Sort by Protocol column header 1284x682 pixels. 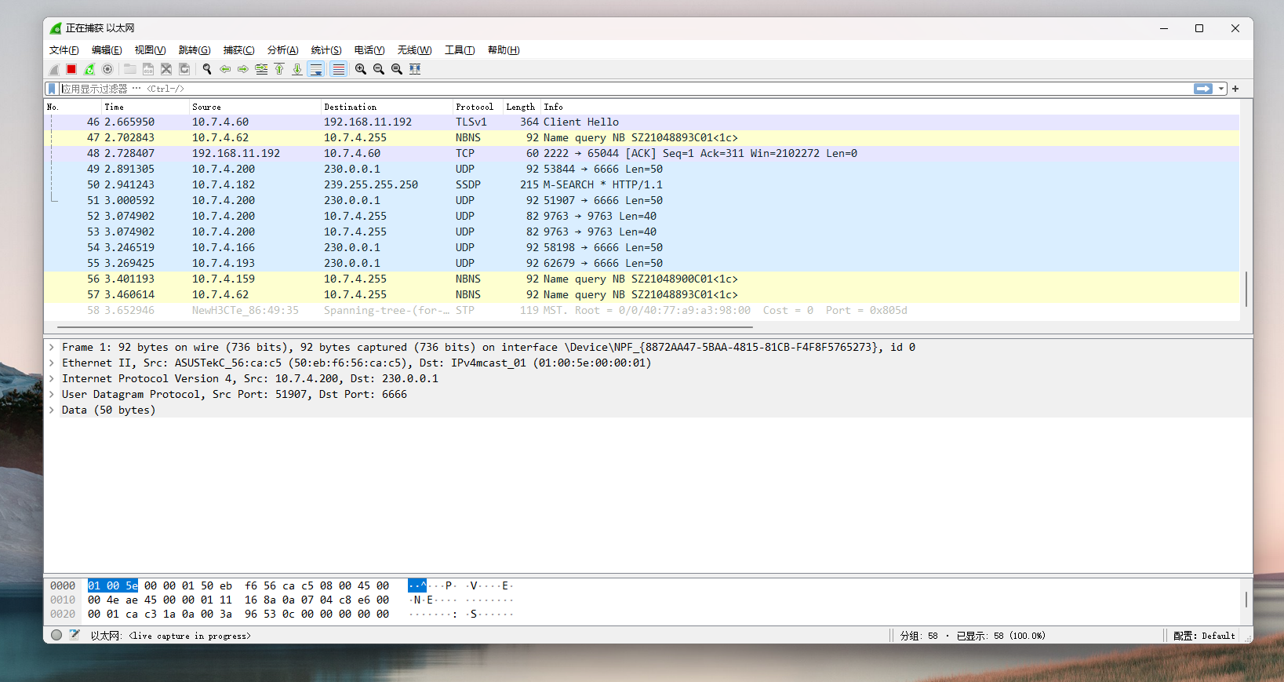tap(478, 107)
